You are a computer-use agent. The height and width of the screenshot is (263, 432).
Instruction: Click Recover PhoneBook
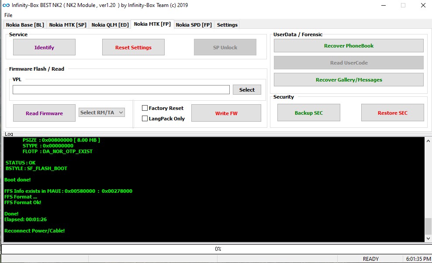click(x=349, y=46)
